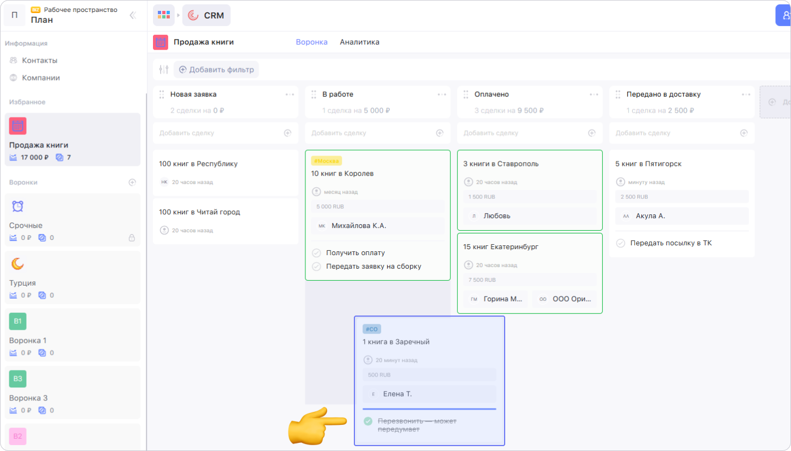Check the Получить оплату task
This screenshot has height=451, width=791.
click(x=316, y=253)
